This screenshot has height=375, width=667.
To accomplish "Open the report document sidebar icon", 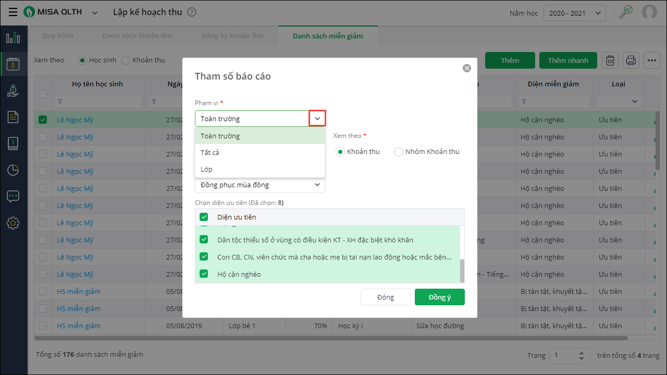I will pos(13,117).
